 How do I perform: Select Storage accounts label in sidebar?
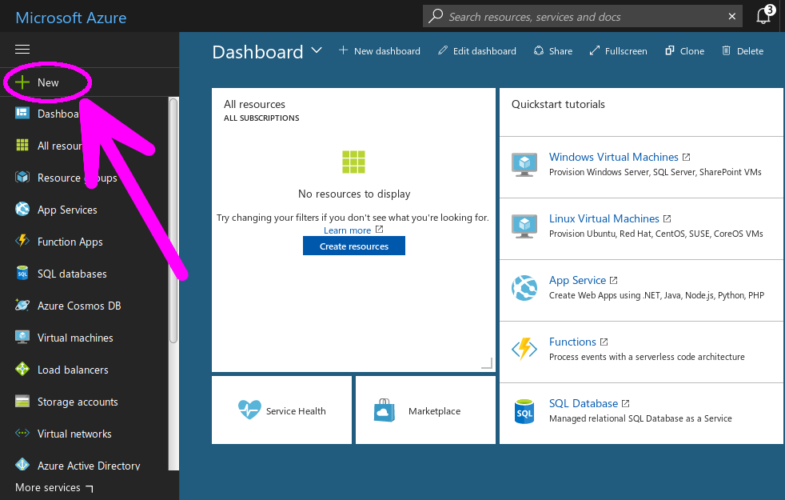(78, 402)
